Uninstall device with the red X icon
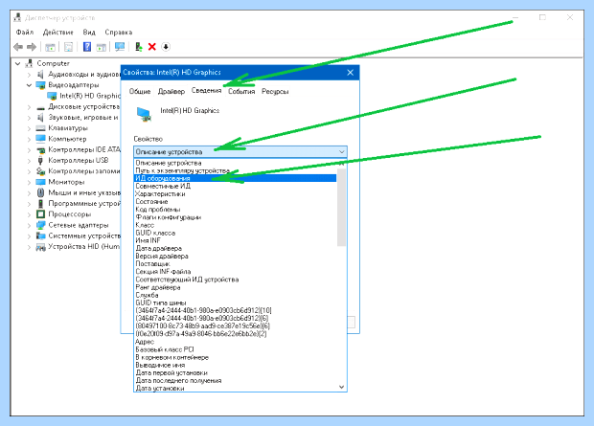This screenshot has height=426, width=594. 152,47
